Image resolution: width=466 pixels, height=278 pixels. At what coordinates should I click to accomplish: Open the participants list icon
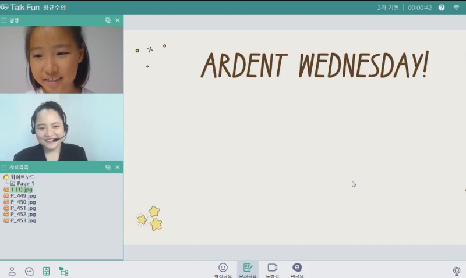tap(12, 271)
